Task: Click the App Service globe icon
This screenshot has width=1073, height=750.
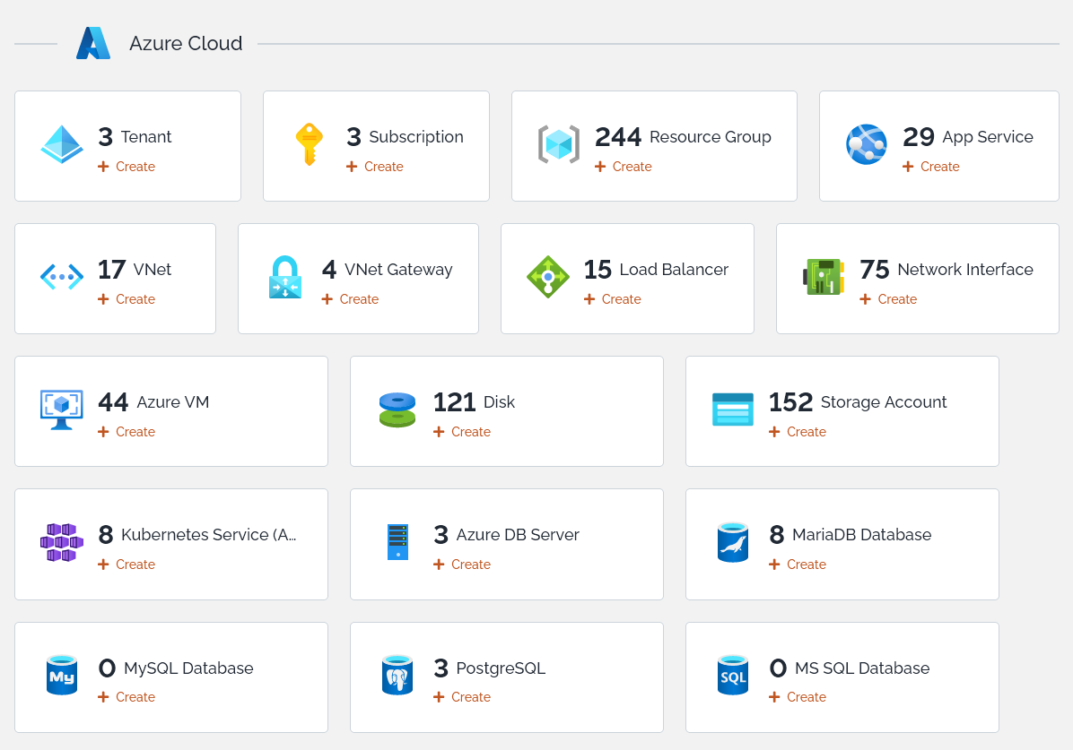Action: 867,144
